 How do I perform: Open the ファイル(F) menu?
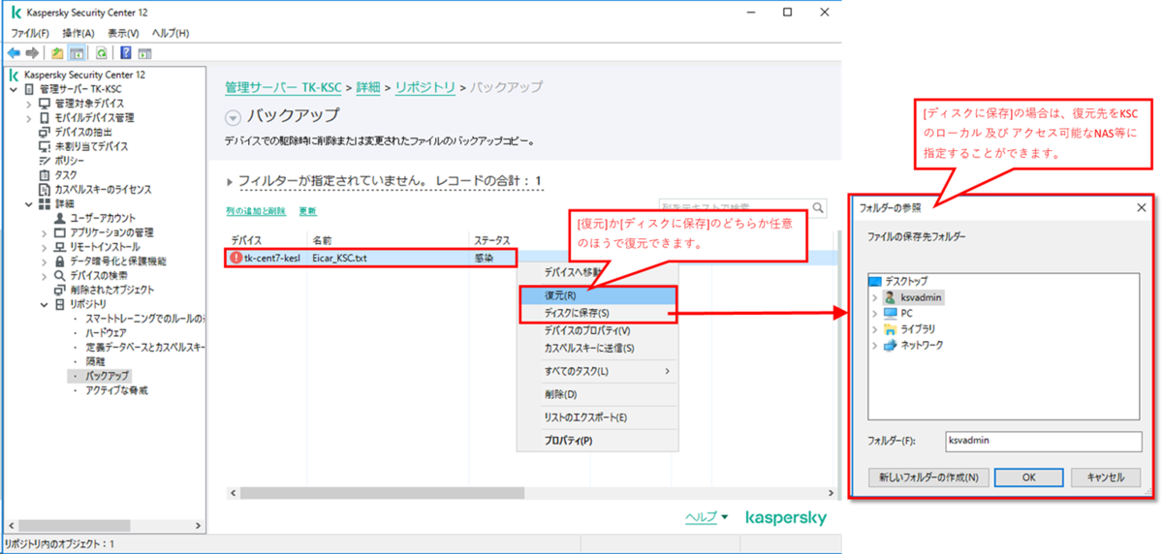[x=30, y=33]
